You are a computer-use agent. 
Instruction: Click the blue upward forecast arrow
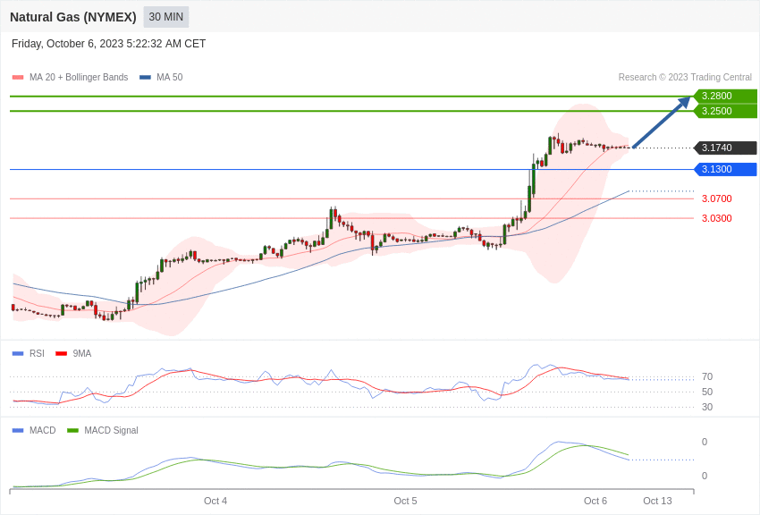[x=662, y=122]
